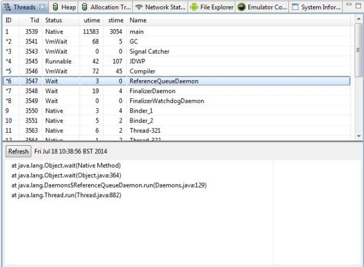Select the GC thread row

176,42
